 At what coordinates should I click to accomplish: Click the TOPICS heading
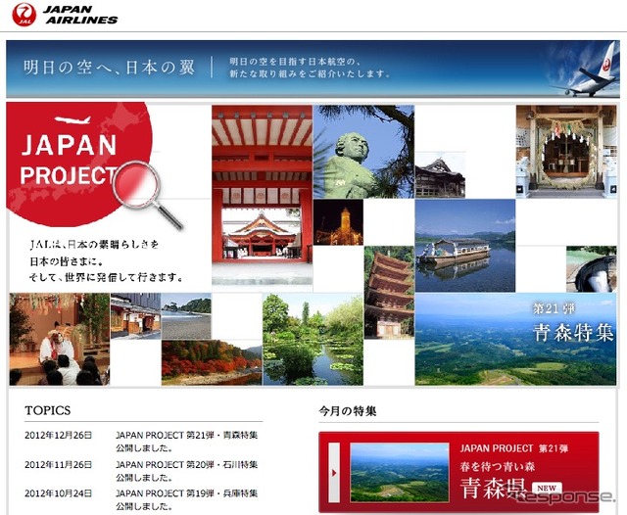[x=48, y=410]
